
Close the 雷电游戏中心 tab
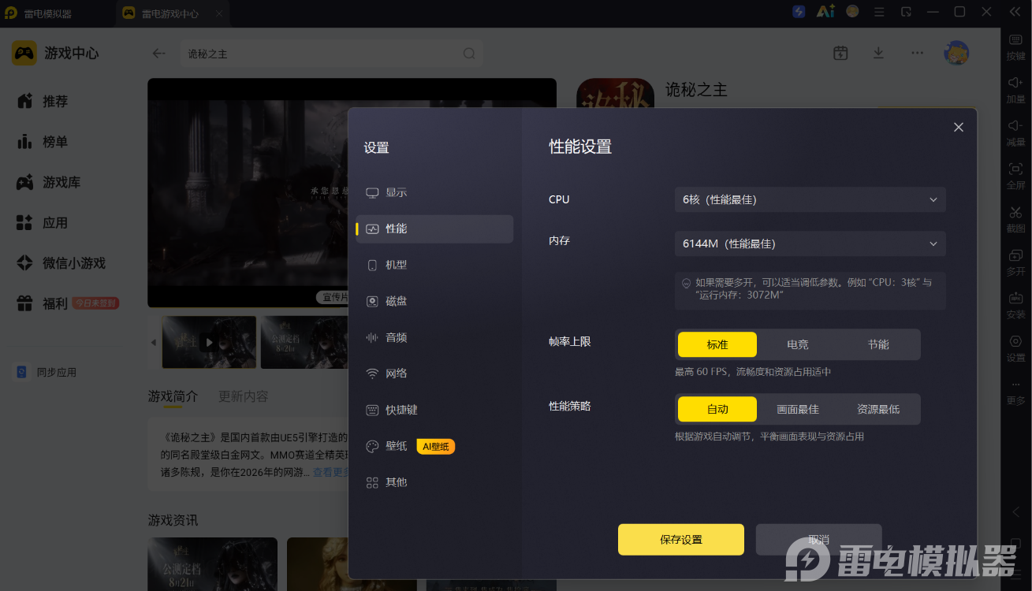click(219, 13)
